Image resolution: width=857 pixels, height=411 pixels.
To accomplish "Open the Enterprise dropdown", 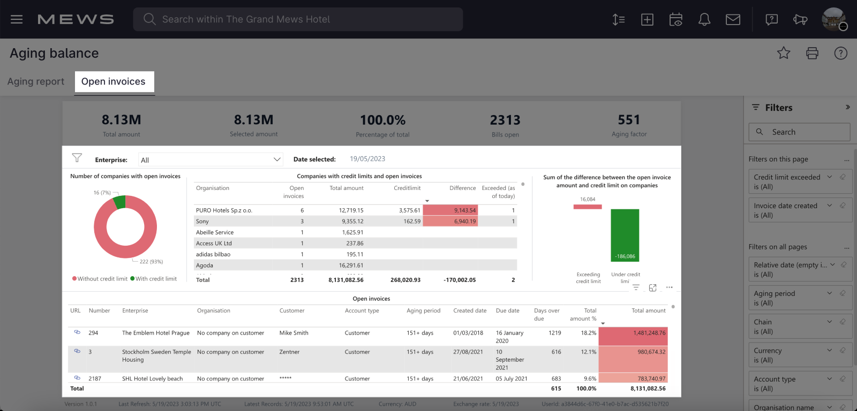I will (210, 159).
